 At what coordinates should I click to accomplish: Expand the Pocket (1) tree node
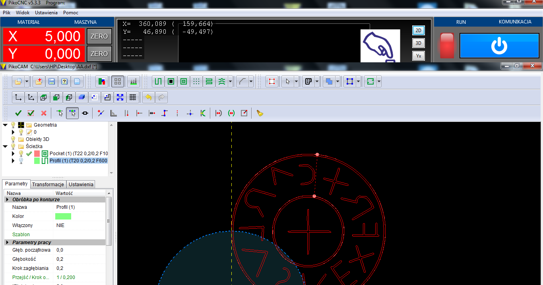(13, 154)
